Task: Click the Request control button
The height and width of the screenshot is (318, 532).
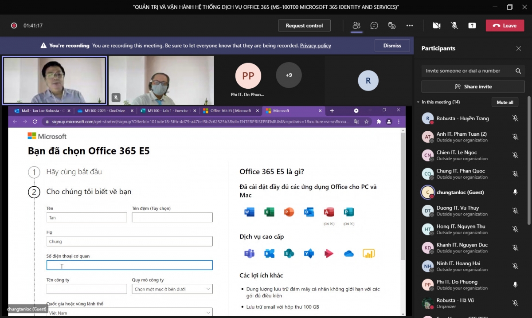Action: [304, 26]
